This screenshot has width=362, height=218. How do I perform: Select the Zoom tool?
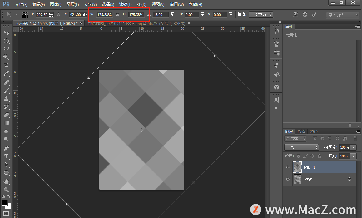click(x=6, y=190)
